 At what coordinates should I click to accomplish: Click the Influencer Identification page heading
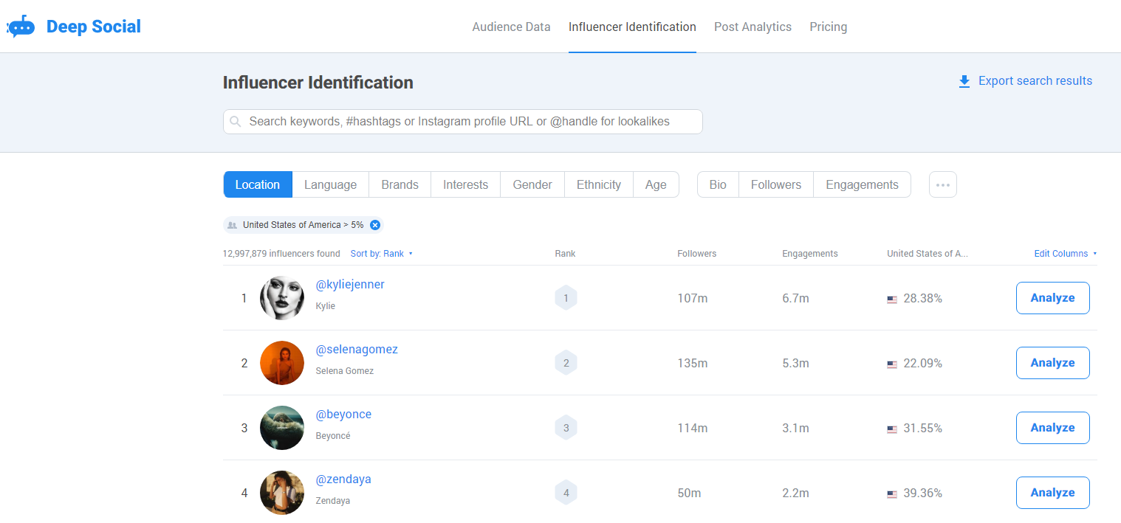point(318,83)
